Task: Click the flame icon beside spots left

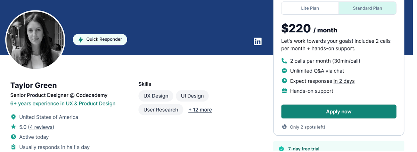Action: pos(284,127)
